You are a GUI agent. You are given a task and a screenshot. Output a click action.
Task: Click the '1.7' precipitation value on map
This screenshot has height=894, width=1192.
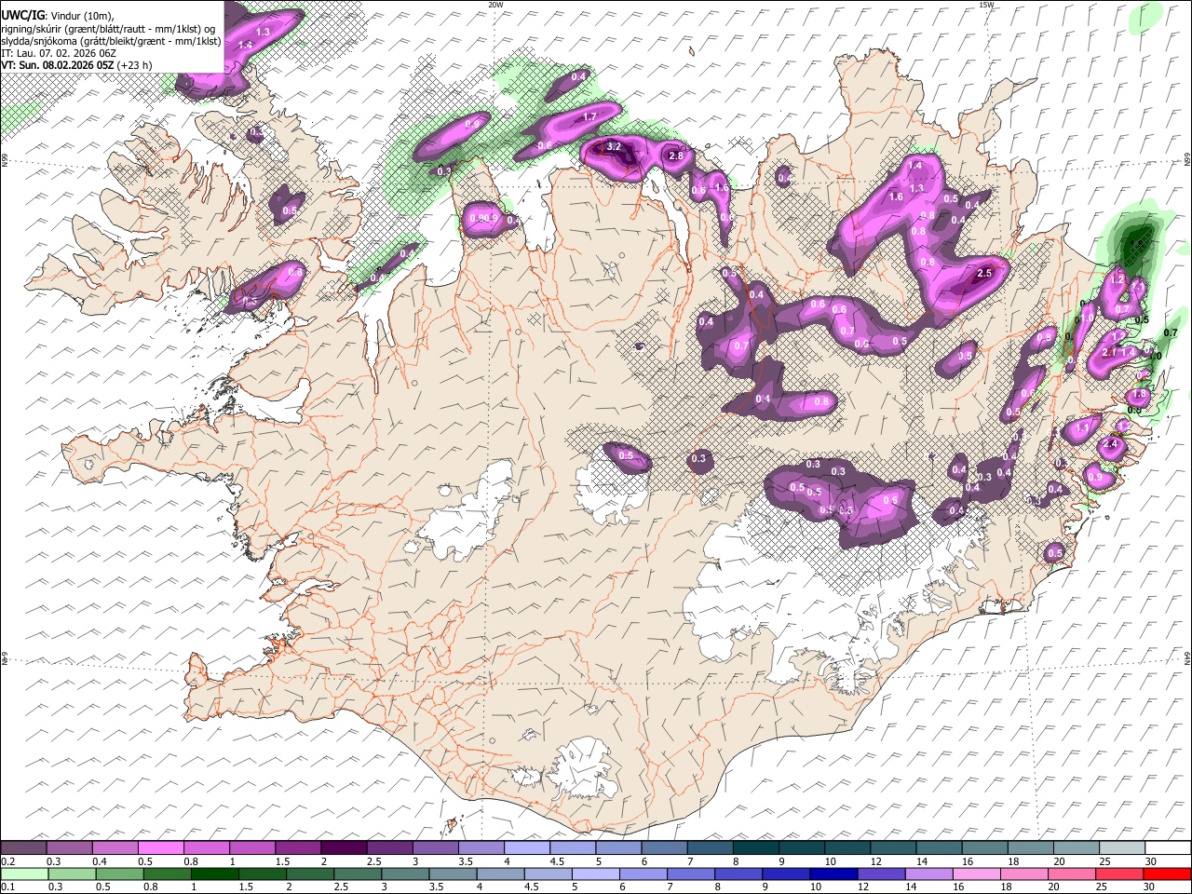click(x=589, y=117)
